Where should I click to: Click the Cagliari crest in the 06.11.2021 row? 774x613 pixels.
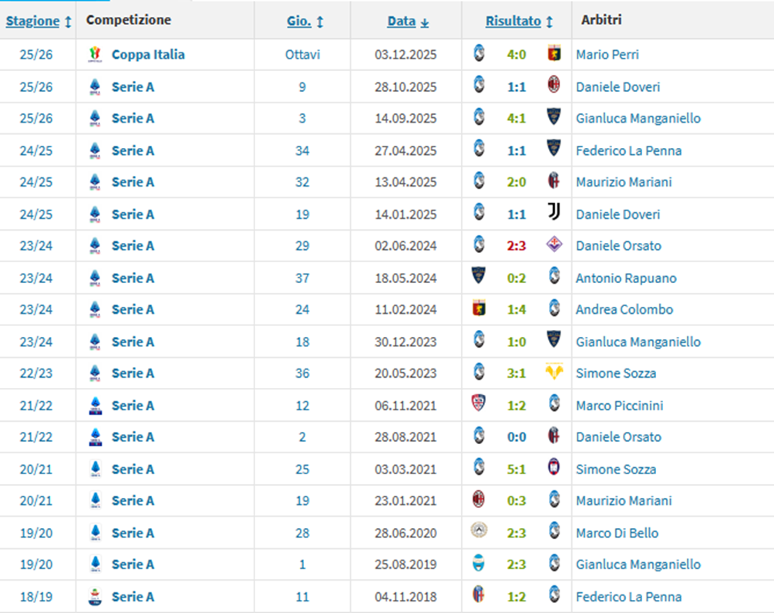(479, 405)
